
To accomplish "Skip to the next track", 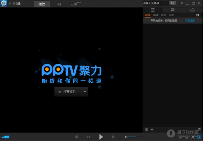I will (114, 137).
